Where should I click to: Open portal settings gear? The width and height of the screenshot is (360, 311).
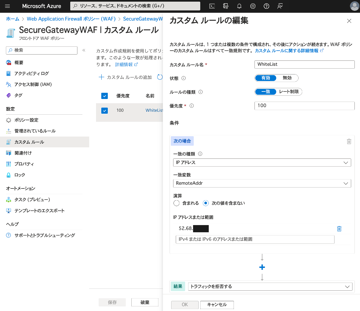coord(253,6)
